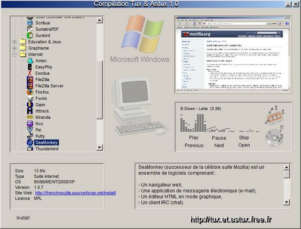
Task: Select the Fwink entry
Action: point(41,99)
